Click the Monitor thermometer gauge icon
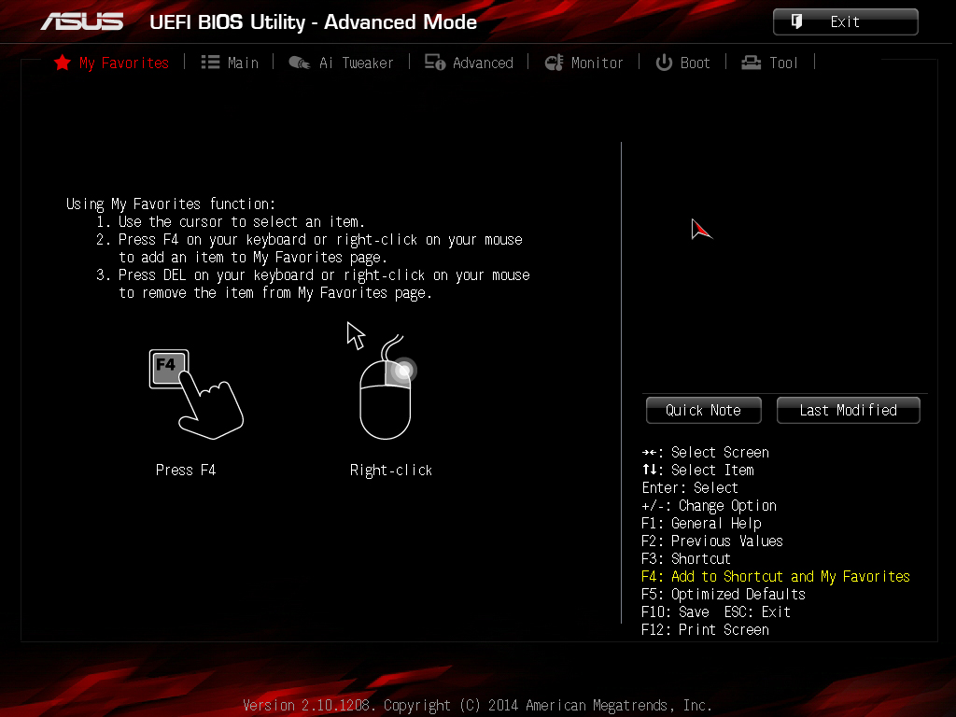 554,63
